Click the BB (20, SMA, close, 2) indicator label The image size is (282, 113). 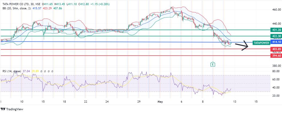point(17,8)
